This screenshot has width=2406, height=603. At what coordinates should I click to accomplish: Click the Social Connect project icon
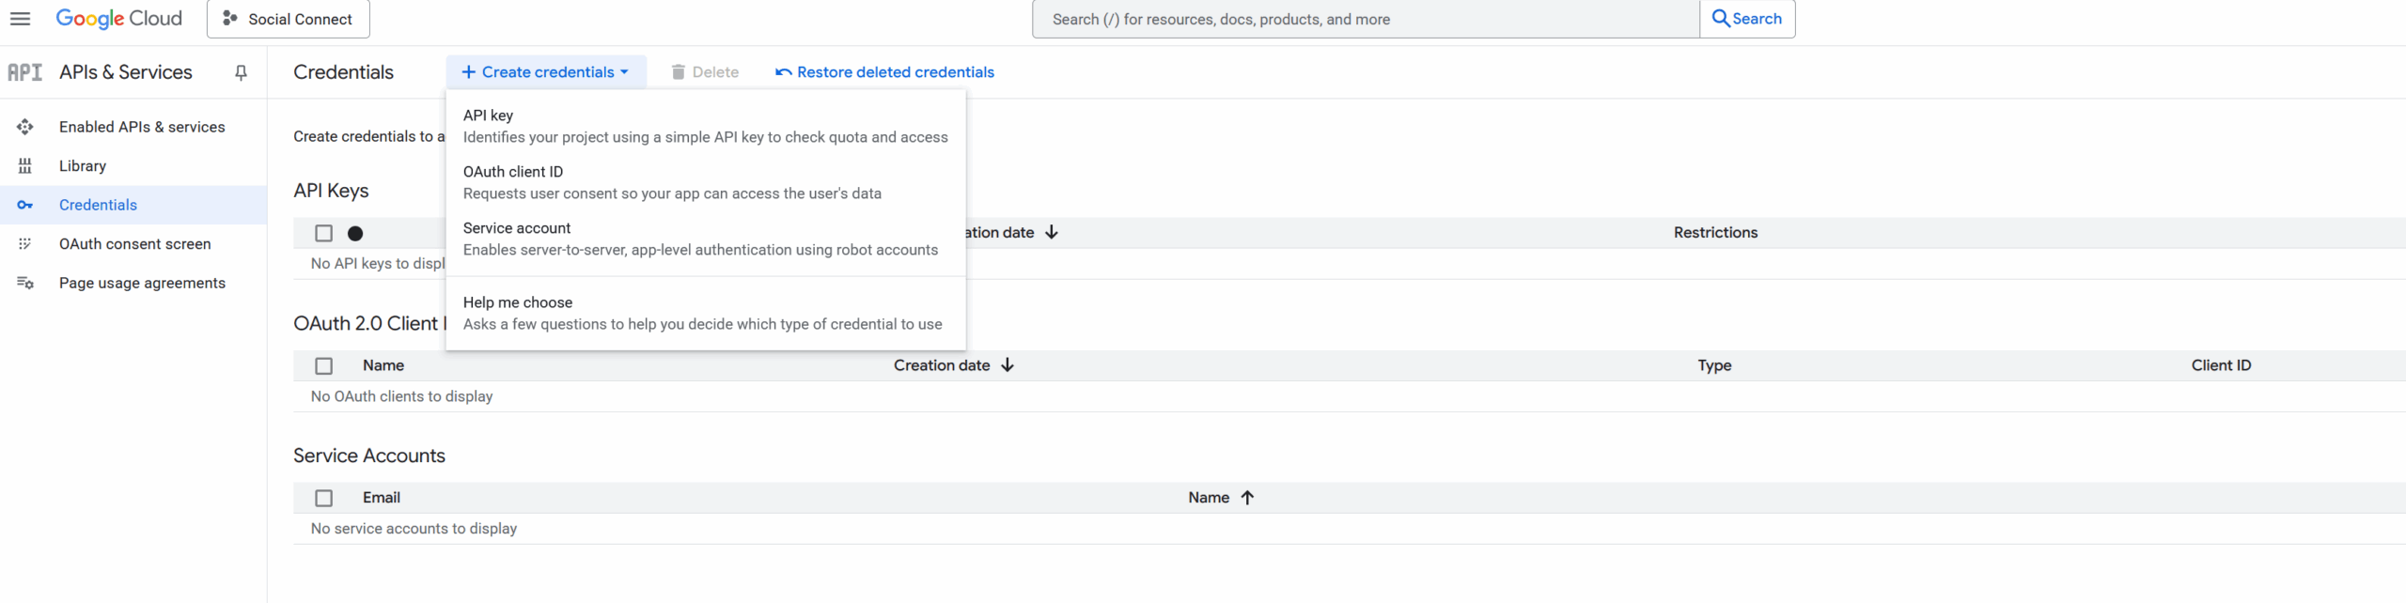pyautogui.click(x=229, y=19)
